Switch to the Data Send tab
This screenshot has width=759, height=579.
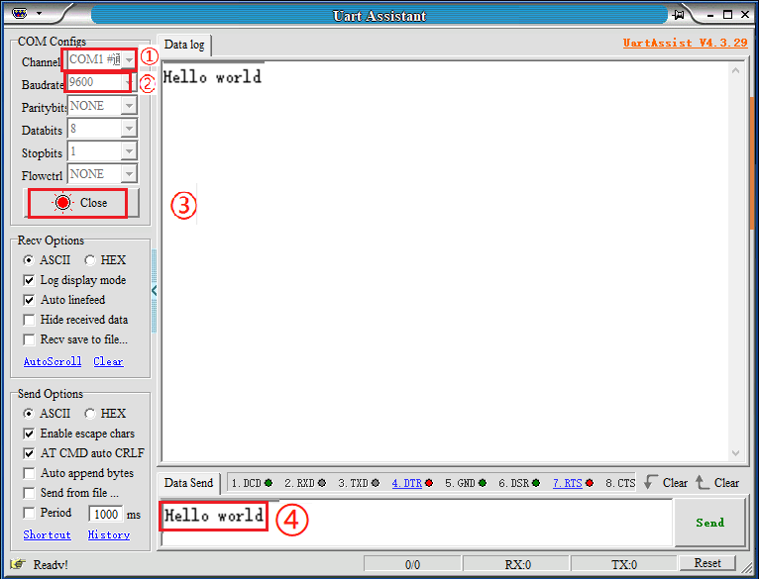189,483
